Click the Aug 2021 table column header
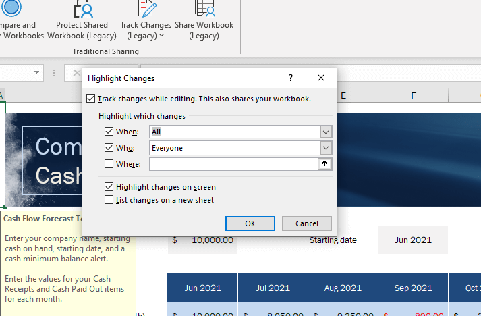This screenshot has height=316, width=481. (x=343, y=288)
